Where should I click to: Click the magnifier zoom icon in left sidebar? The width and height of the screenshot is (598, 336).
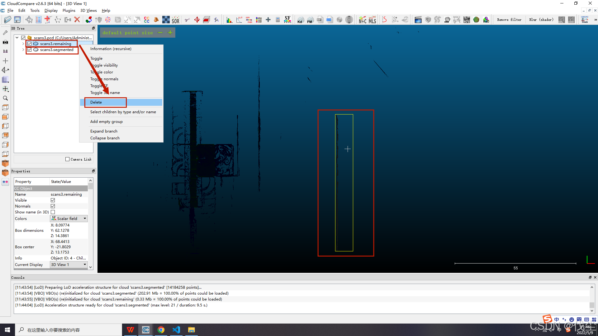point(5,98)
